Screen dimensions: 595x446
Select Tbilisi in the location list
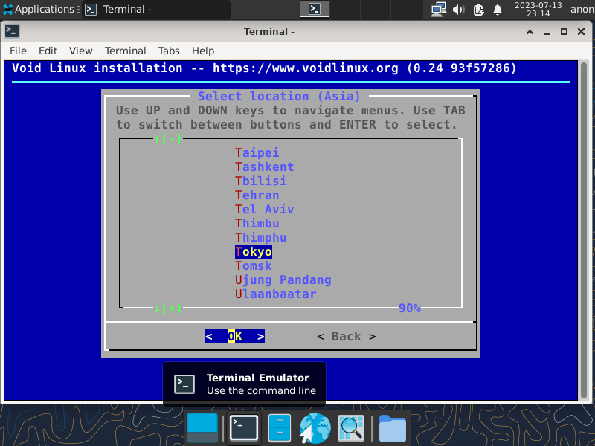point(261,181)
